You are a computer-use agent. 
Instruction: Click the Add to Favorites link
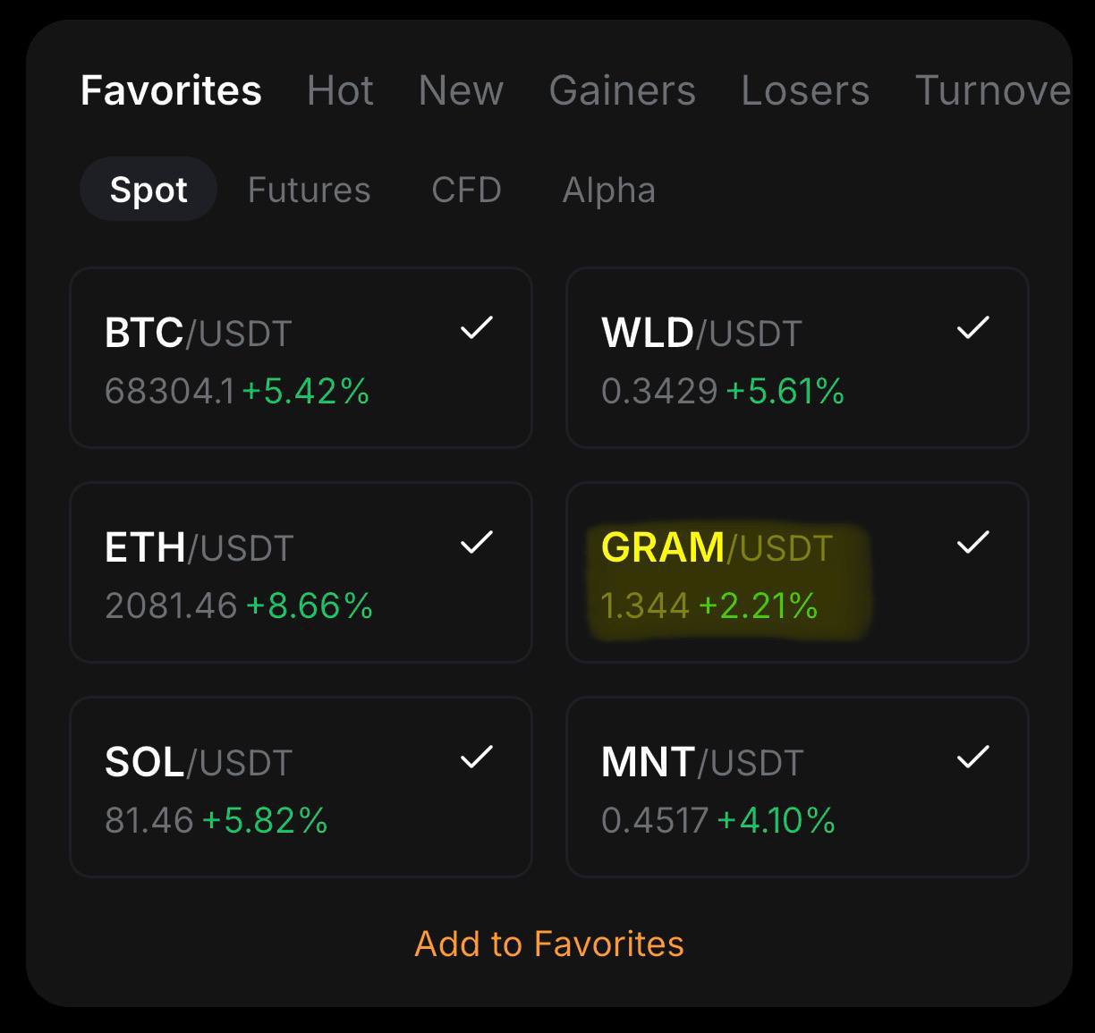pyautogui.click(x=549, y=944)
